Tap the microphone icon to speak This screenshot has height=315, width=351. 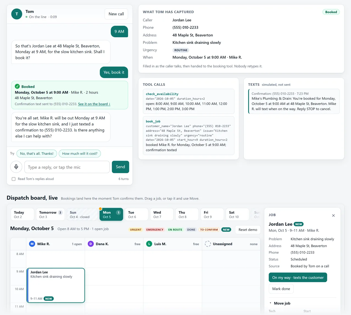pos(16,167)
